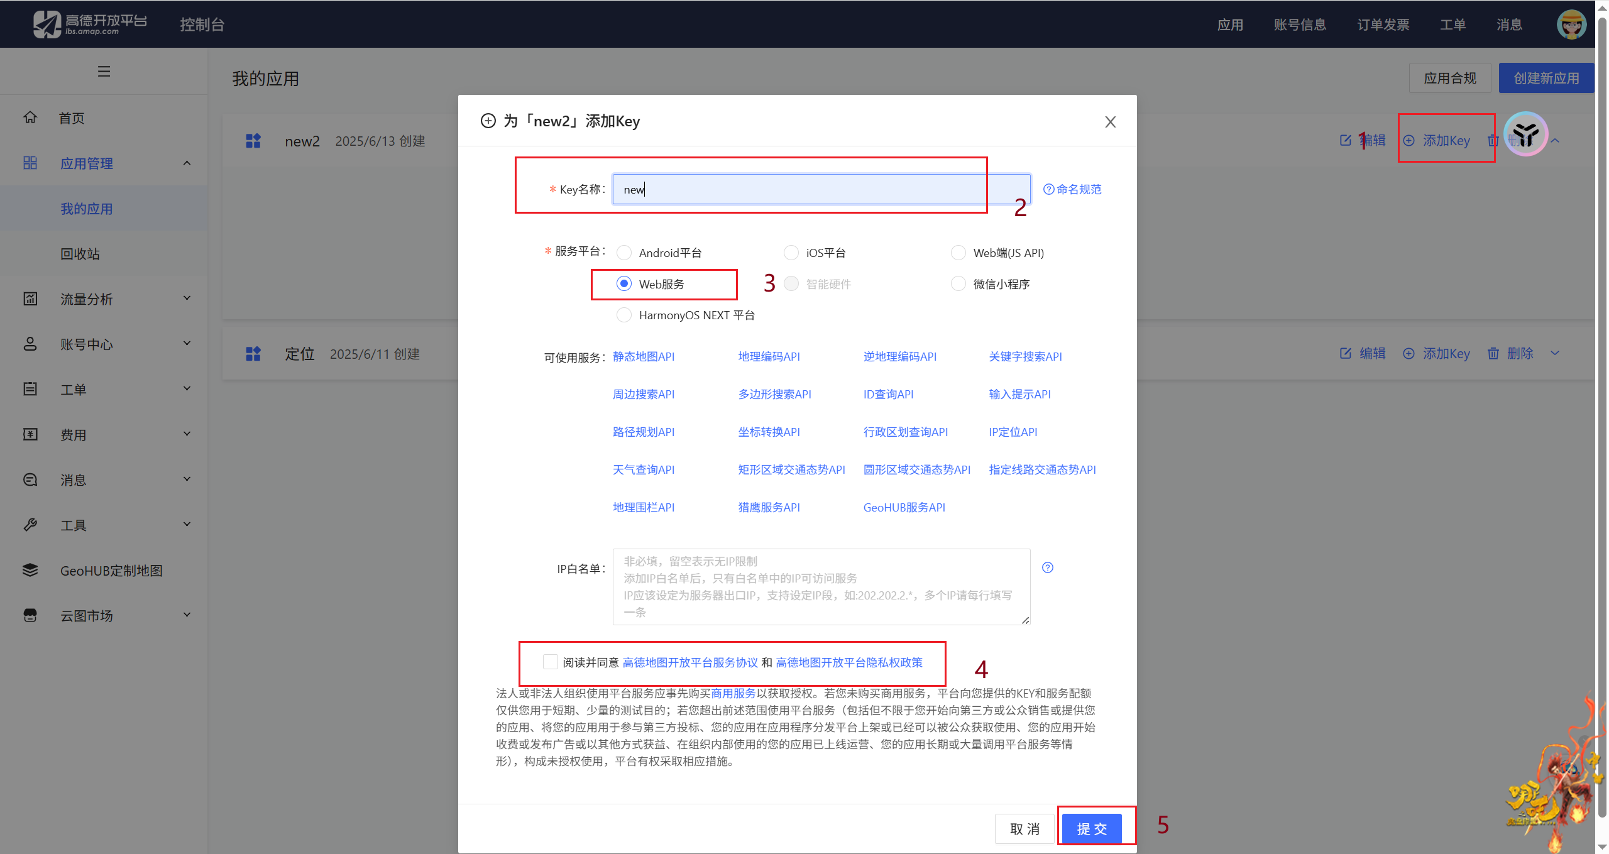Click the GeoHUB定制地图 layers icon
This screenshot has width=1609, height=854.
tap(30, 570)
